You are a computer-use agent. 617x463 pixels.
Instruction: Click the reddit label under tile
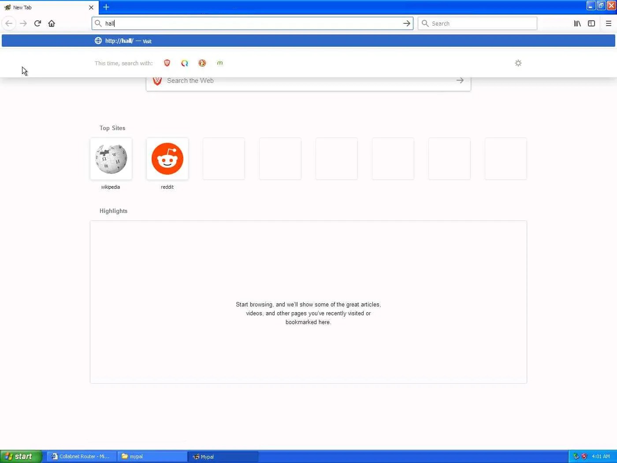pyautogui.click(x=167, y=187)
